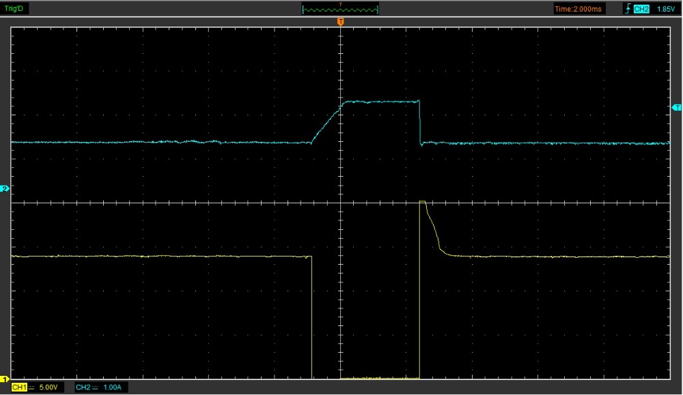683x395 pixels.
Task: Click the CH2 ground reference marker on the left edge
Action: click(5, 189)
